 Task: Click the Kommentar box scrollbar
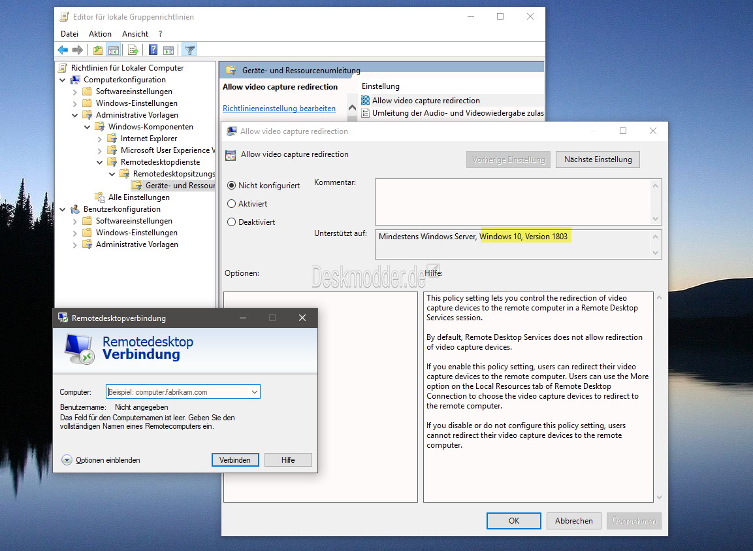pos(655,202)
